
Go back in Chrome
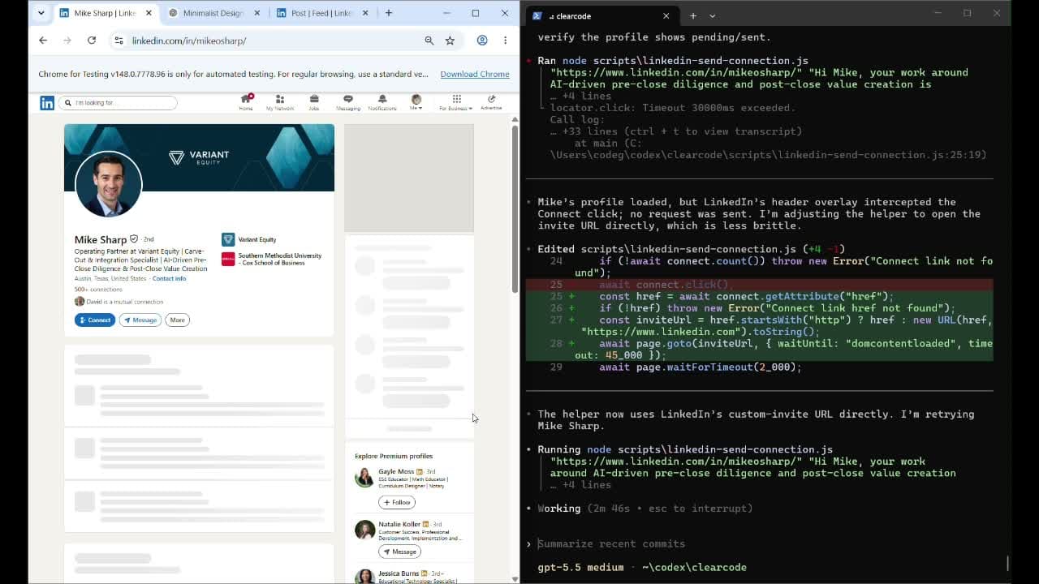(43, 41)
